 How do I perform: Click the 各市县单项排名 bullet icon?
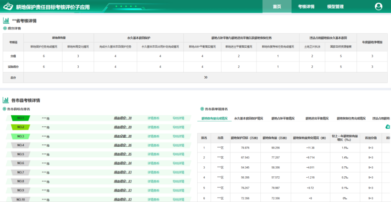click(x=201, y=109)
